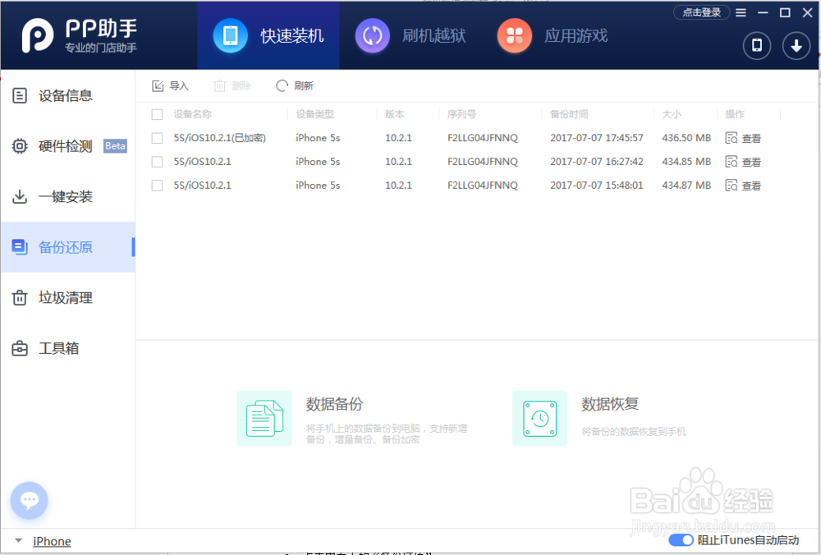Toggle 阻止iTunes自动启动 switch

[x=681, y=540]
